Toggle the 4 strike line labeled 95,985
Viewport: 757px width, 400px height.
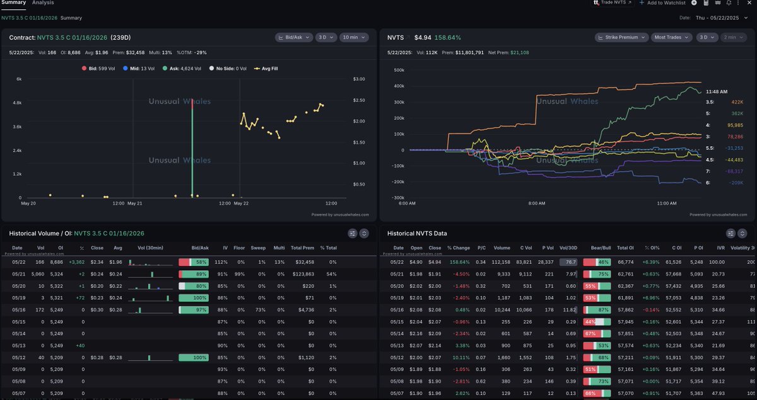point(725,125)
